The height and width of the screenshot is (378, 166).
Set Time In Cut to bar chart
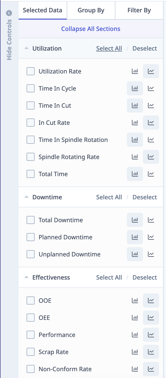(x=135, y=105)
